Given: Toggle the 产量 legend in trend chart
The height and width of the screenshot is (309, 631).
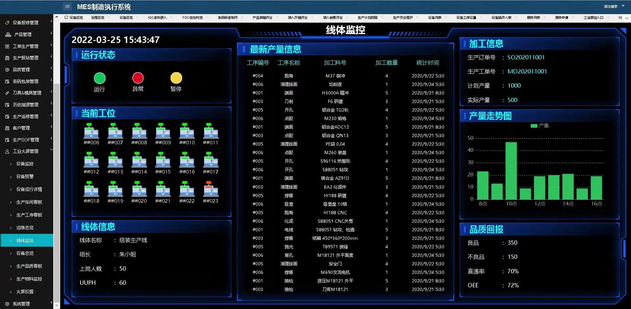Looking at the screenshot, I should (539, 126).
